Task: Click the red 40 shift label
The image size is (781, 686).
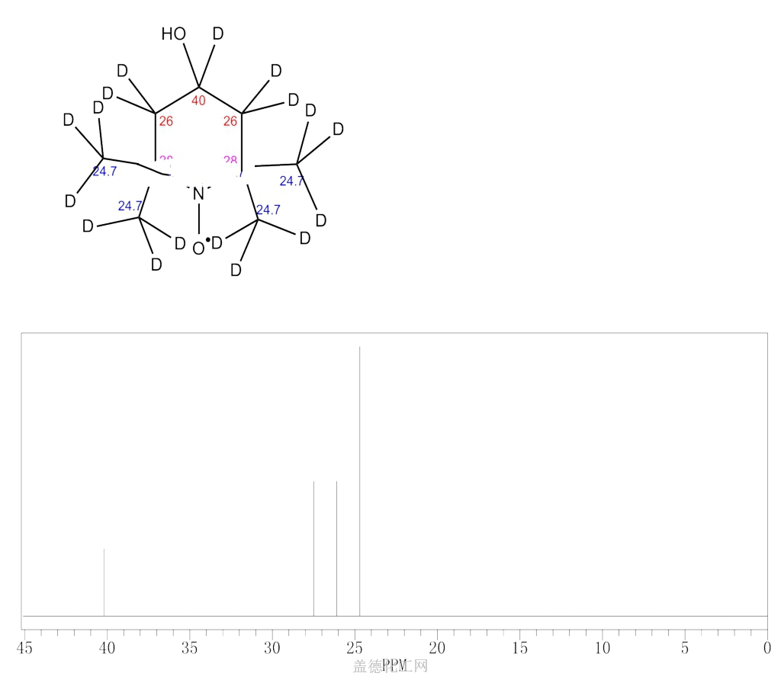Action: [198, 101]
